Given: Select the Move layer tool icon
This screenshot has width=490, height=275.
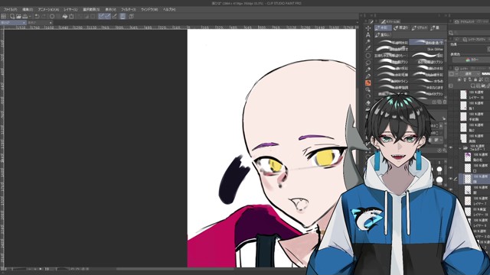Looking at the screenshot, I should tap(367, 27).
